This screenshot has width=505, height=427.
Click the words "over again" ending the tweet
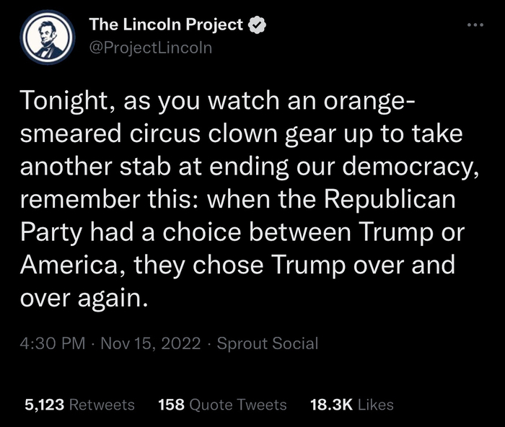(x=85, y=297)
